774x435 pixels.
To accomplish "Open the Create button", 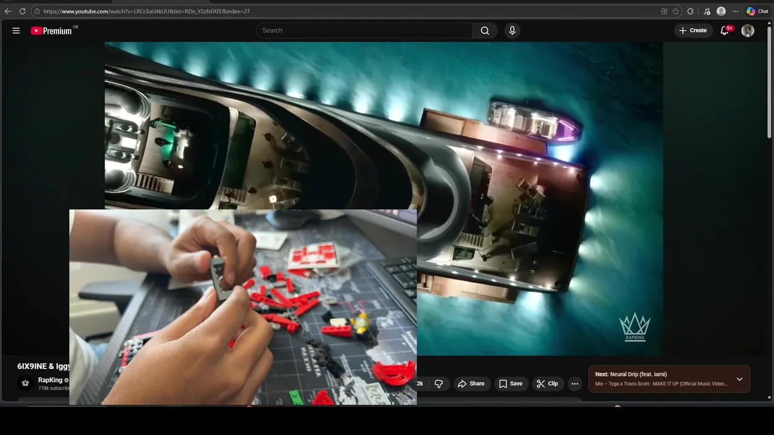I will [693, 30].
